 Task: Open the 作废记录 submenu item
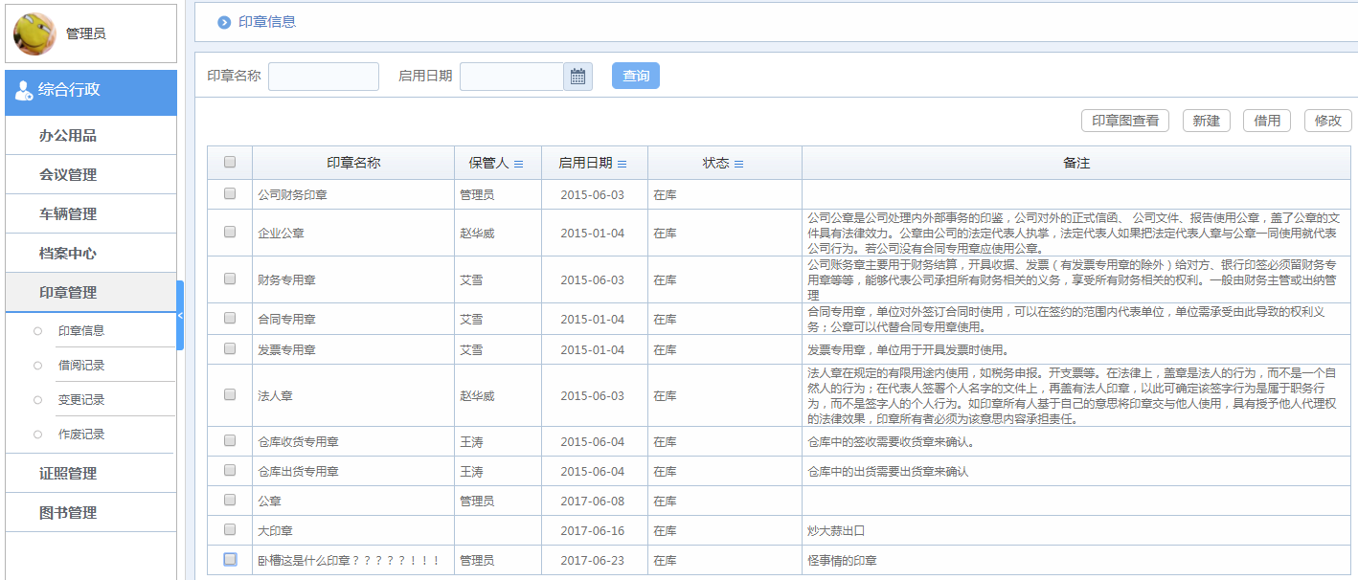tap(81, 435)
